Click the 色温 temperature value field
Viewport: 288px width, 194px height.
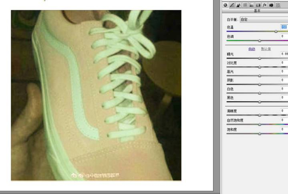(284, 27)
